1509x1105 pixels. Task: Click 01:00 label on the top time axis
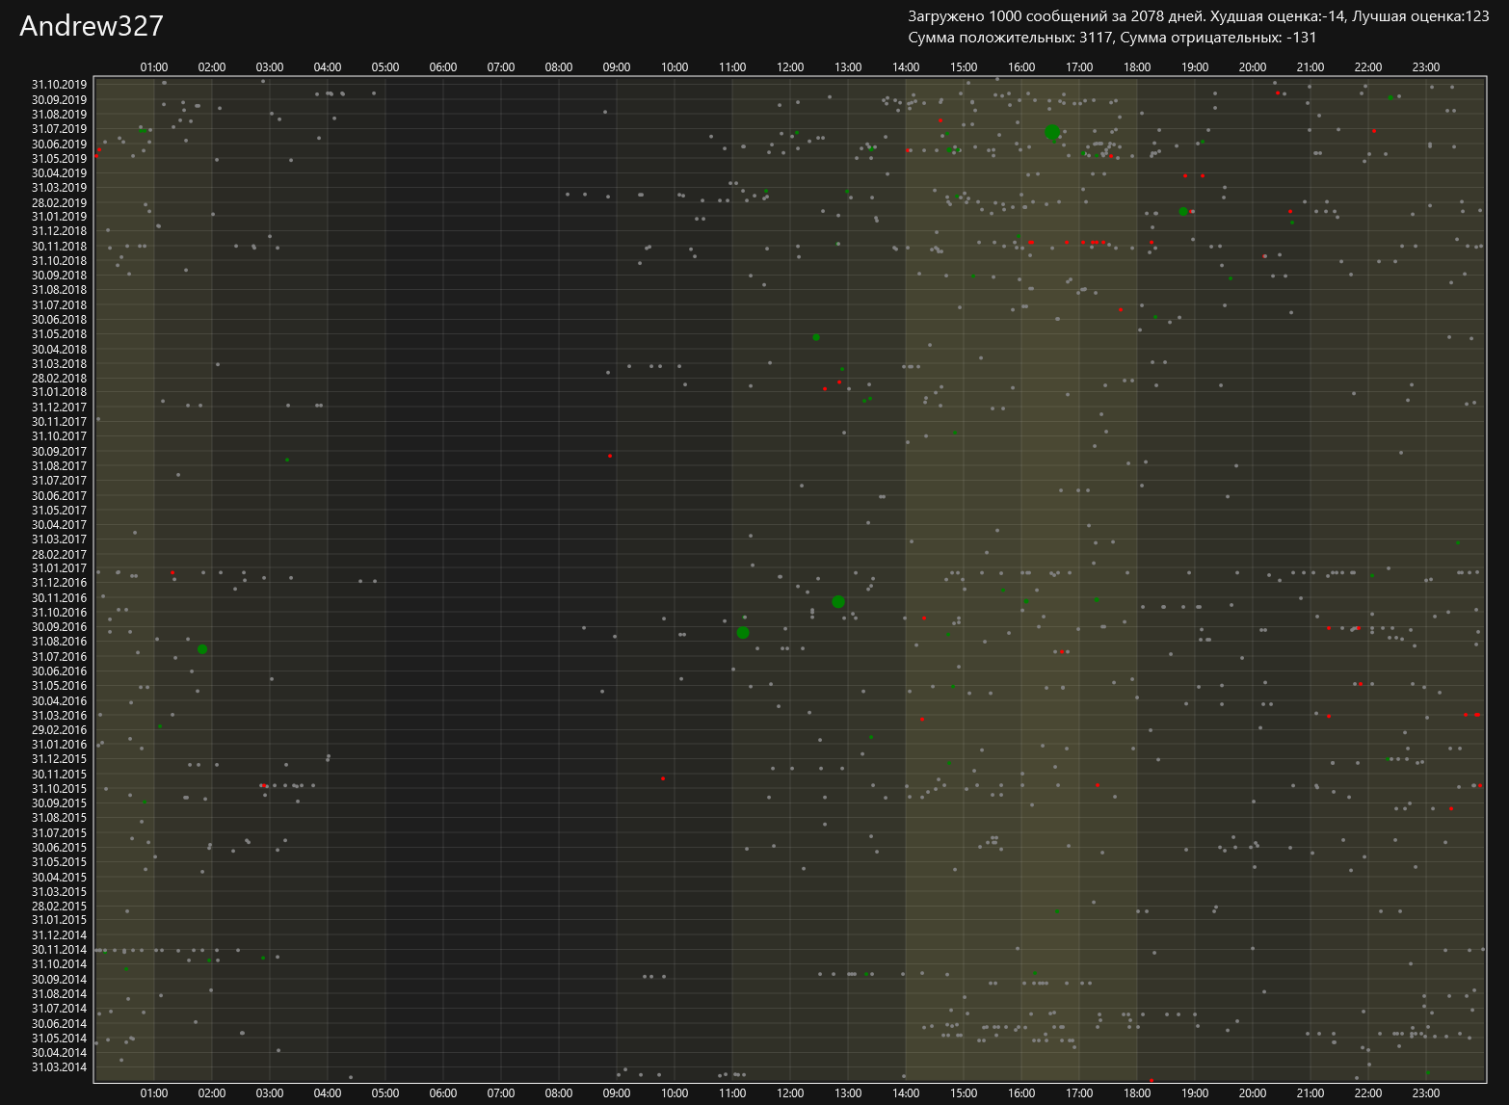point(154,67)
